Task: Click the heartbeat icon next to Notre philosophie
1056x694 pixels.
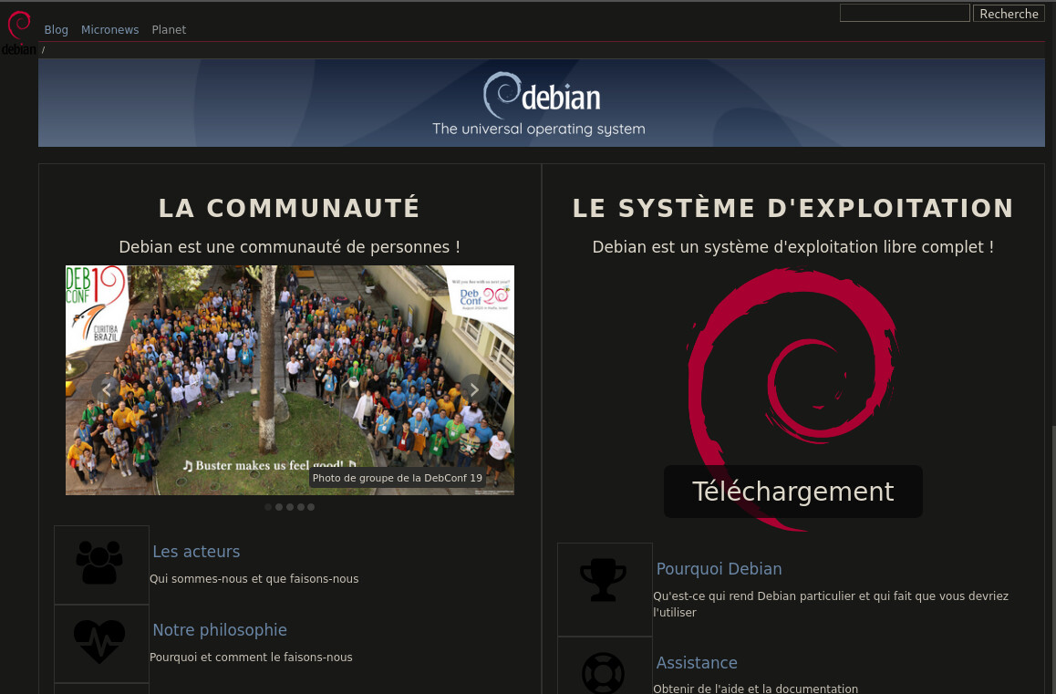Action: click(x=99, y=641)
